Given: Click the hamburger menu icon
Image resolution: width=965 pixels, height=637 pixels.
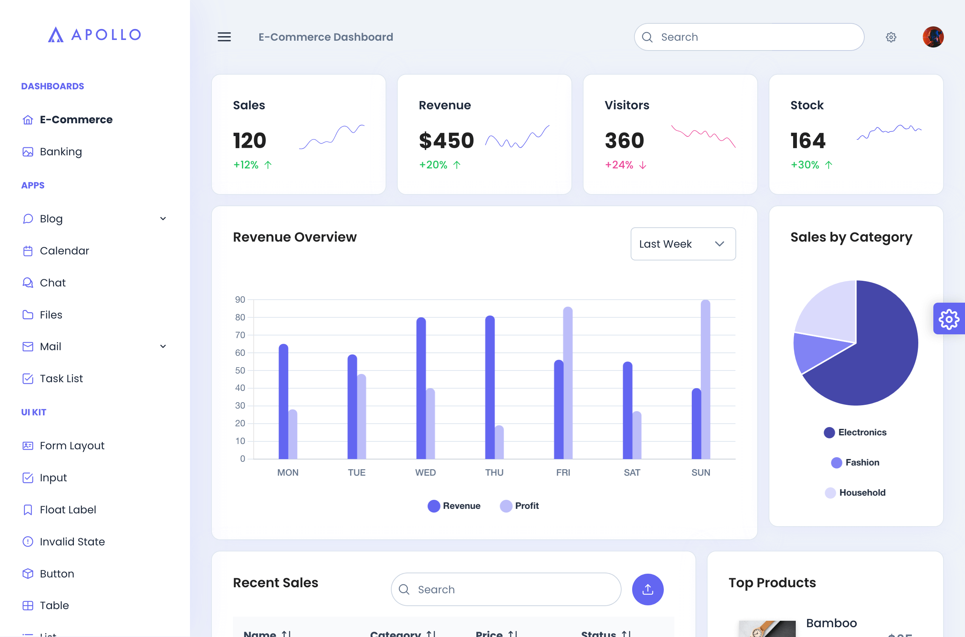Looking at the screenshot, I should [x=224, y=37].
